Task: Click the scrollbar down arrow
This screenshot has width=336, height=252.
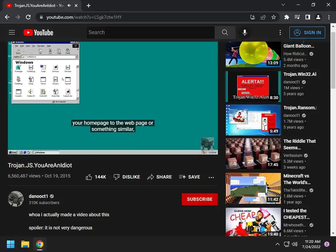Action: coord(333,234)
